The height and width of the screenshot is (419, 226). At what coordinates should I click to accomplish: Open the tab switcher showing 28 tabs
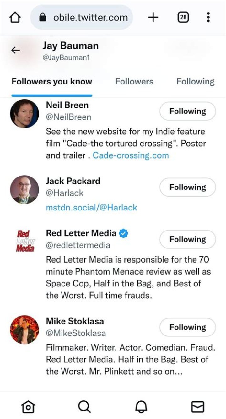183,18
